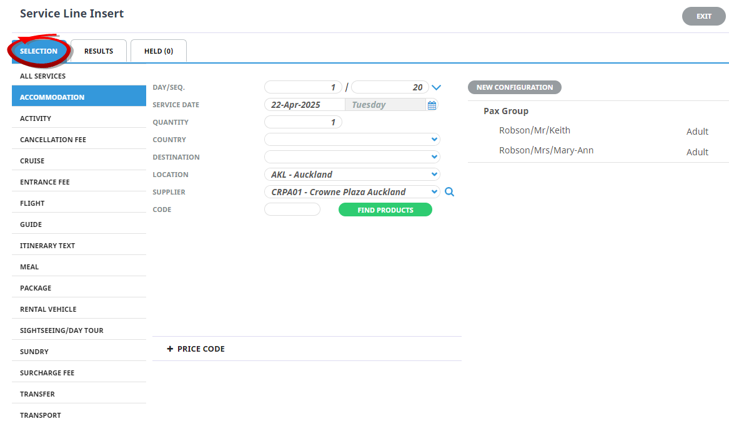
Task: Open the Supplier dropdown for Crowne Plaza
Action: (352, 192)
